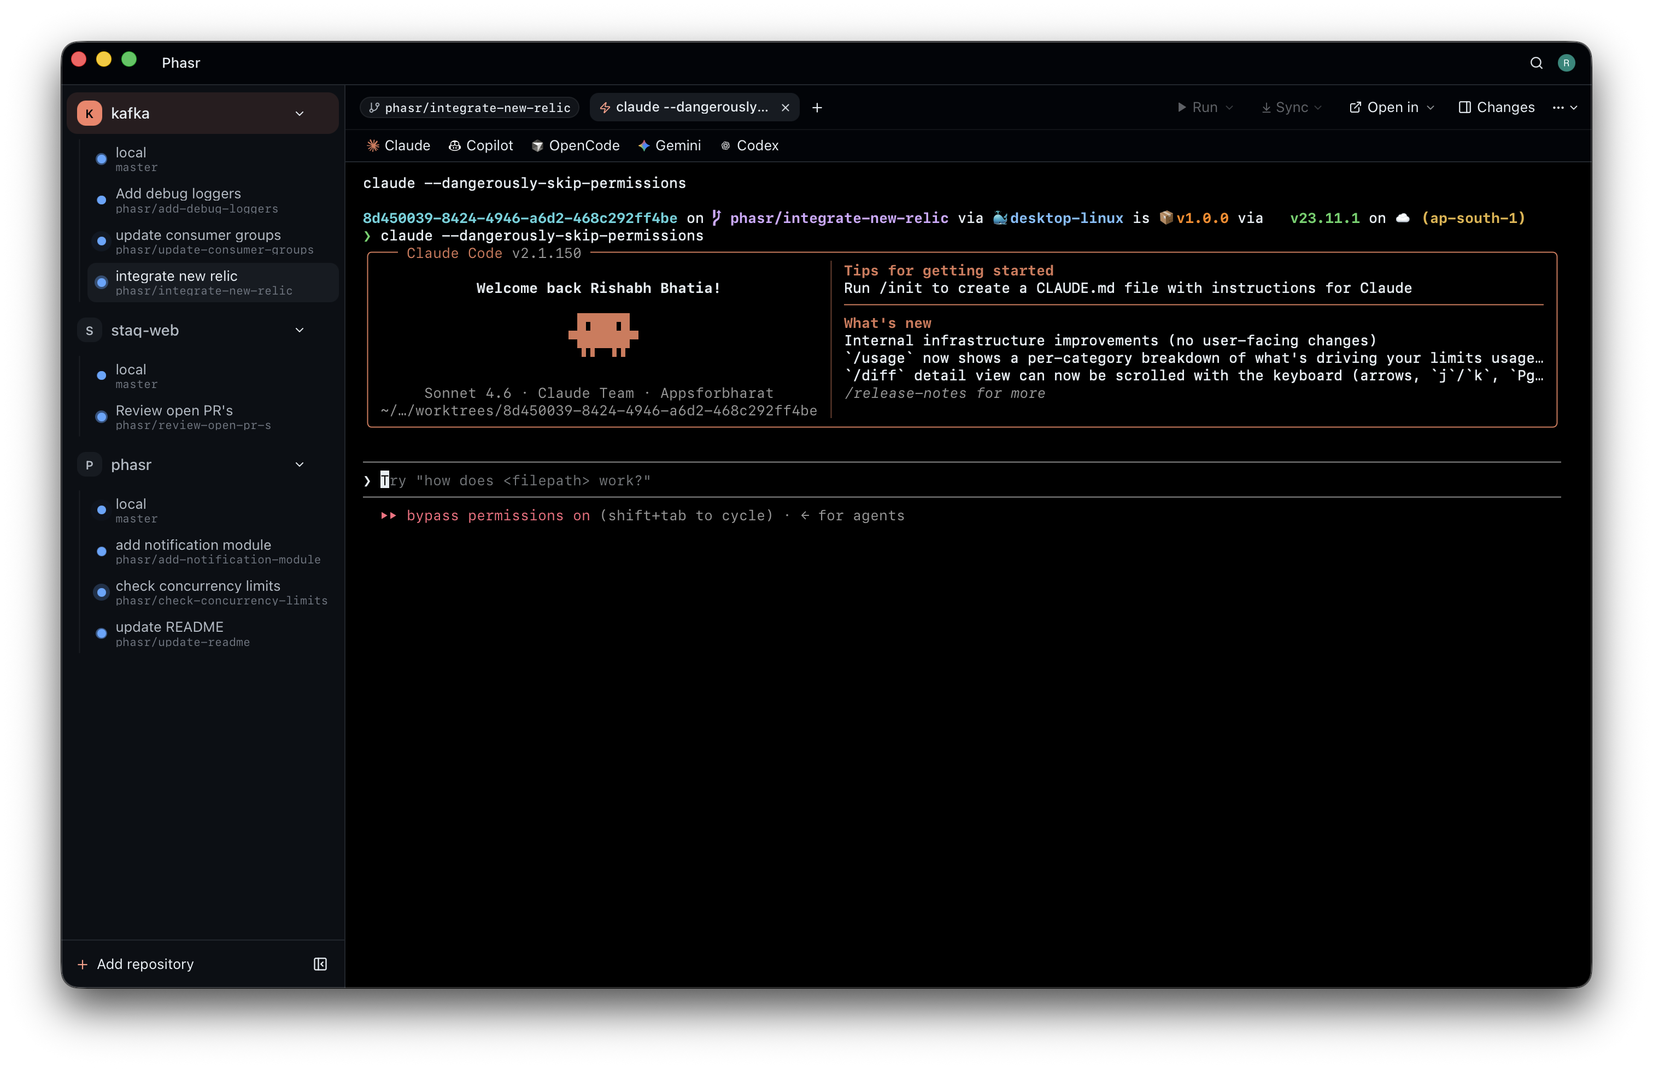Open staq-web local master workspace
This screenshot has height=1069, width=1653.
click(x=213, y=375)
